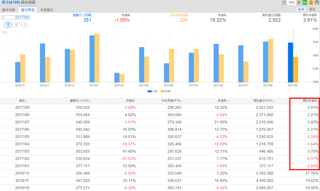The image size is (320, 191).
Task: Click summary 累計營收 value 2,922
Action: coord(274,20)
